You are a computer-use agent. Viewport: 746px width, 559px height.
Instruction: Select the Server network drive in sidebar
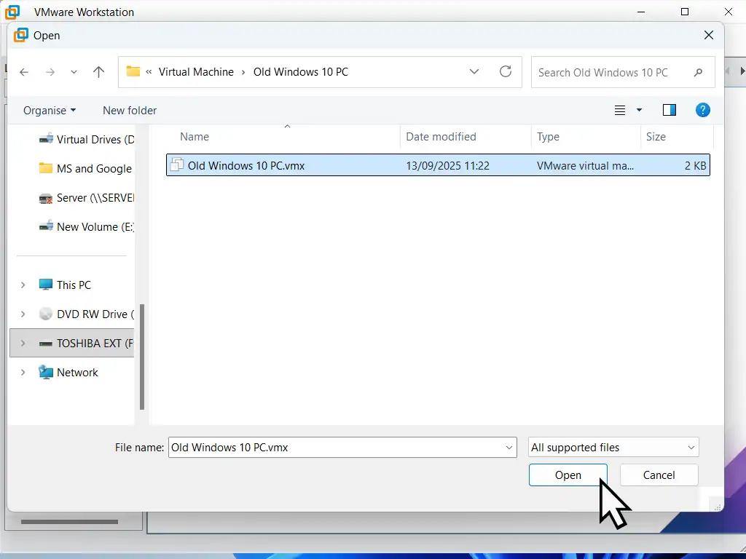95,197
